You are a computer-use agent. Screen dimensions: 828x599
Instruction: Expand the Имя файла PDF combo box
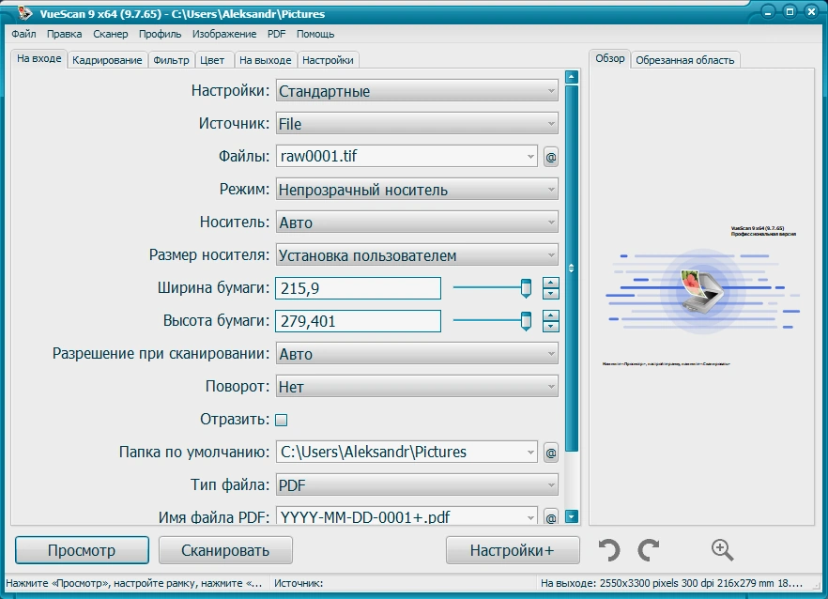[530, 517]
